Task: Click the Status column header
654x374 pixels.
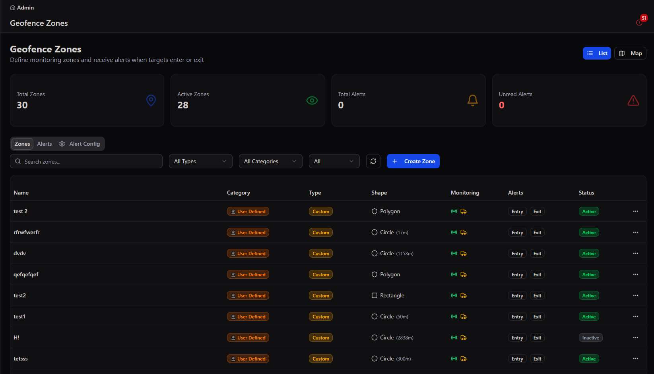Action: (586, 193)
